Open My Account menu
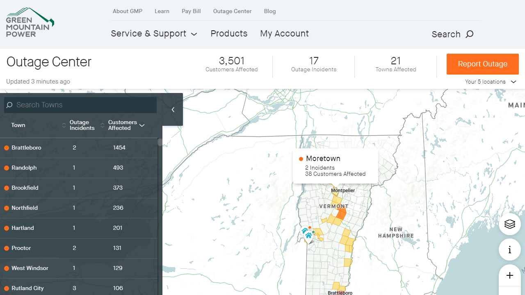 [x=284, y=34]
